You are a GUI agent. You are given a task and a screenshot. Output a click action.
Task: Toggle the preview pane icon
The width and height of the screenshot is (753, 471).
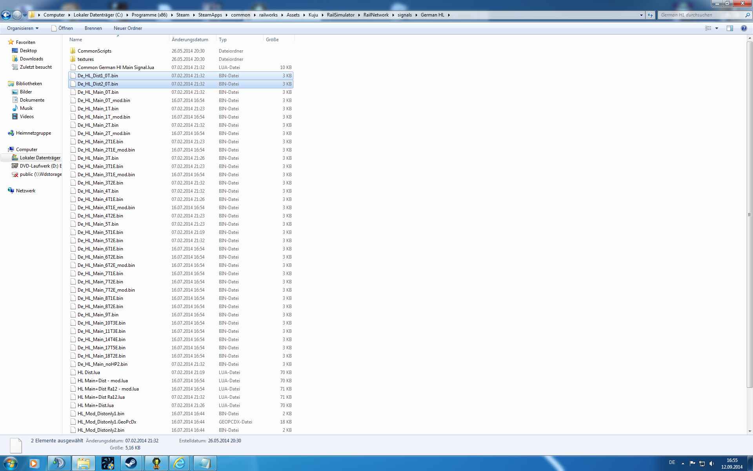729,28
